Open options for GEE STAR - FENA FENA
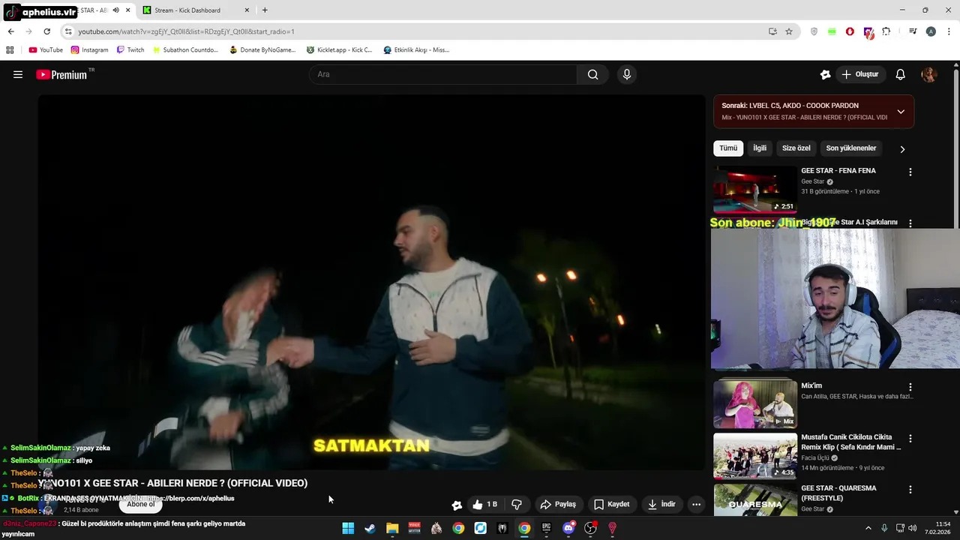Image resolution: width=960 pixels, height=540 pixels. click(x=910, y=172)
